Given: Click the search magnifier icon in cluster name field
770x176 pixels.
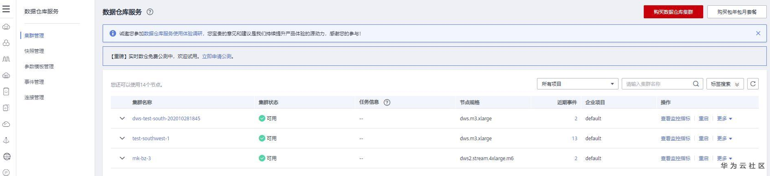Looking at the screenshot, I should coord(696,84).
